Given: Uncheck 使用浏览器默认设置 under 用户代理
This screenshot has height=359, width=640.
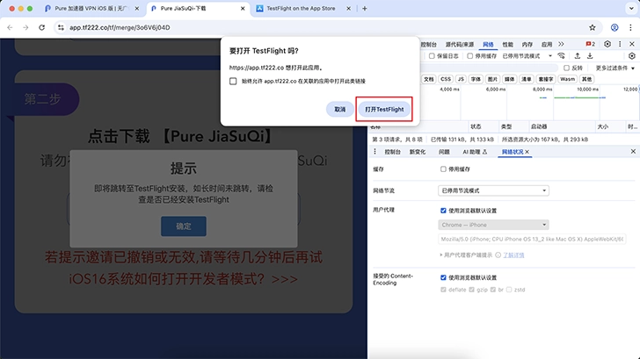Looking at the screenshot, I should coord(443,211).
